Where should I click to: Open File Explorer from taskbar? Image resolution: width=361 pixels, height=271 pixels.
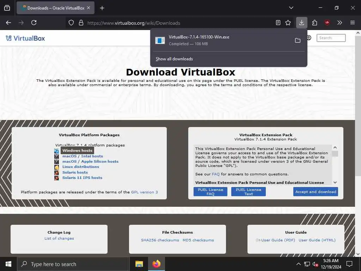[139, 264]
